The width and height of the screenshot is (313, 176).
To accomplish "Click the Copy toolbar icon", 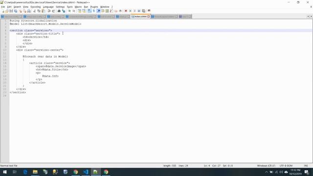I will (39, 11).
